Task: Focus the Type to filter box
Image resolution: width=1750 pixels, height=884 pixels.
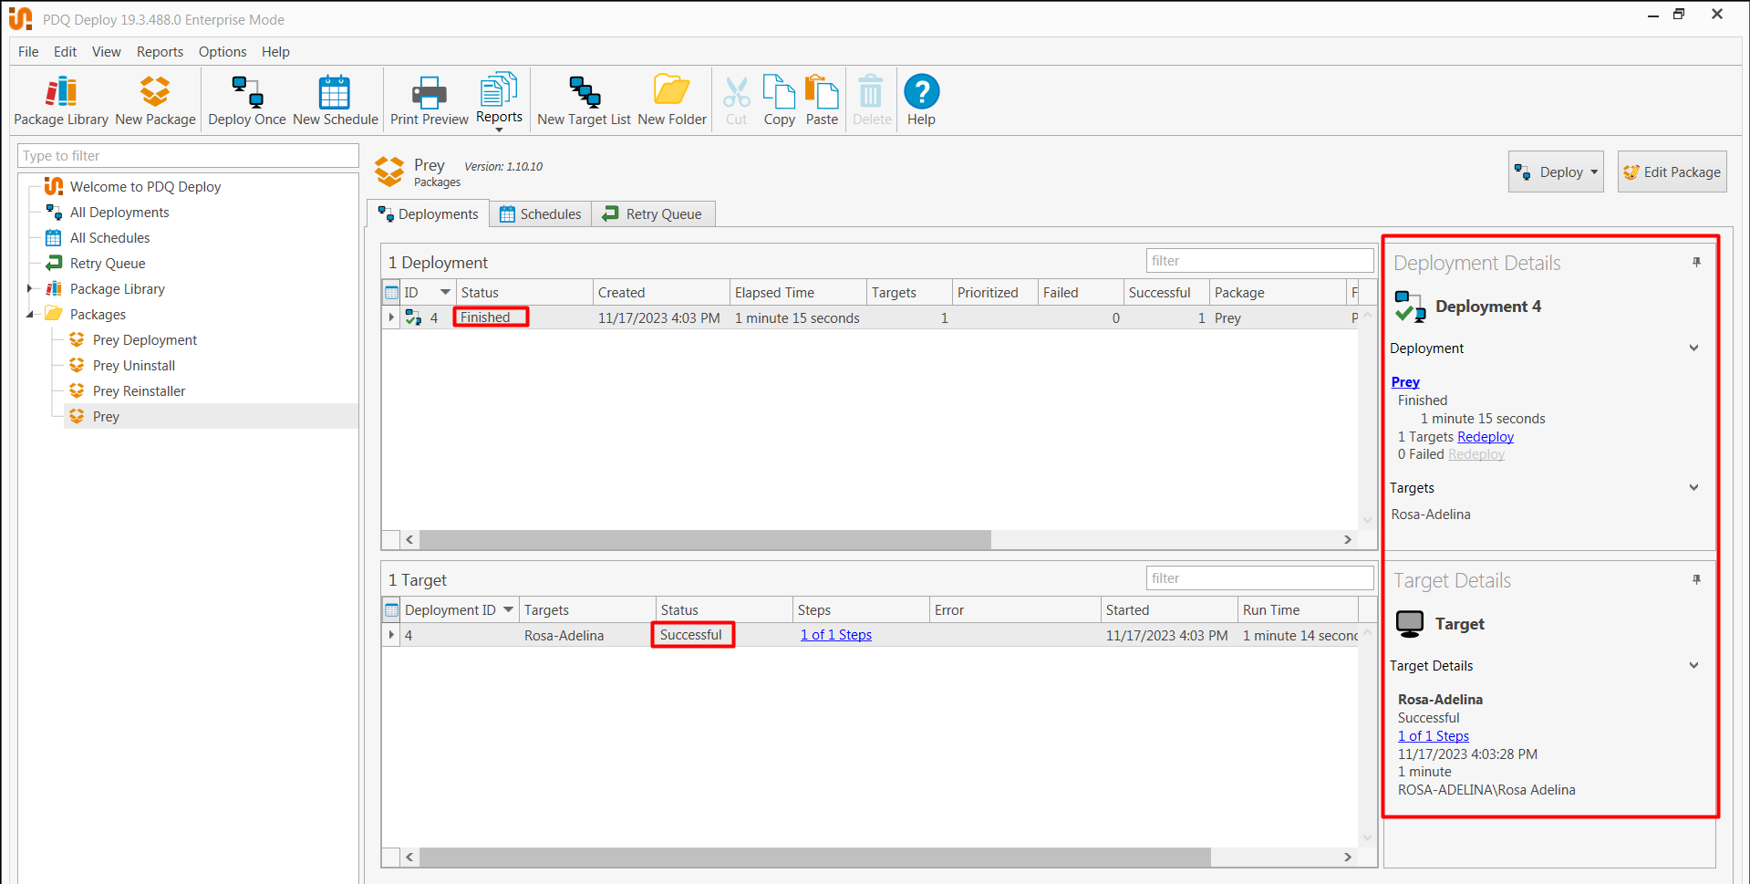Action: point(188,156)
